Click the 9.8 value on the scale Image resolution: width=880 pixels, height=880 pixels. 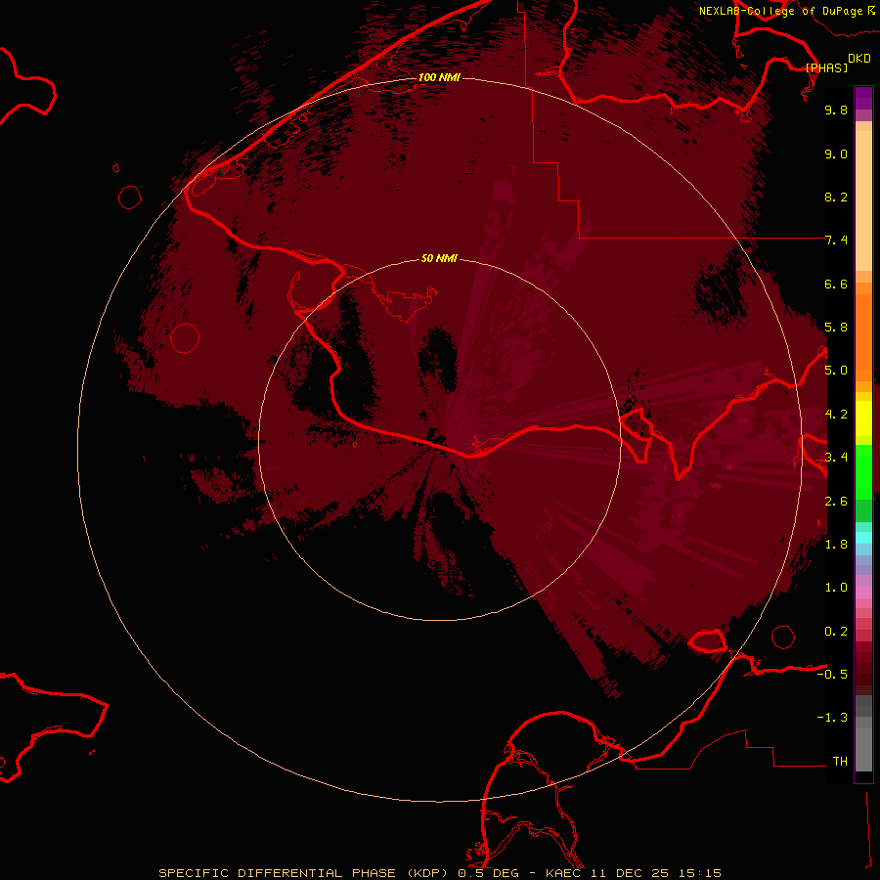(836, 110)
